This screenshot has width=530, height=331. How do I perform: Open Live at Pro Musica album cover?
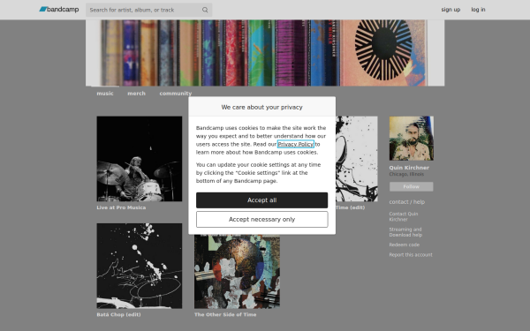(x=140, y=159)
